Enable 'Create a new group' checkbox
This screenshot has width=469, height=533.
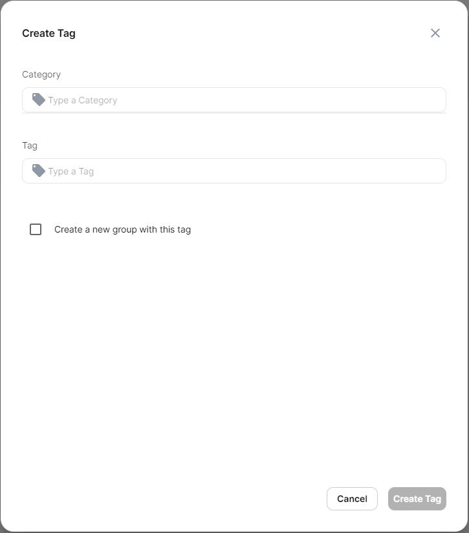36,229
